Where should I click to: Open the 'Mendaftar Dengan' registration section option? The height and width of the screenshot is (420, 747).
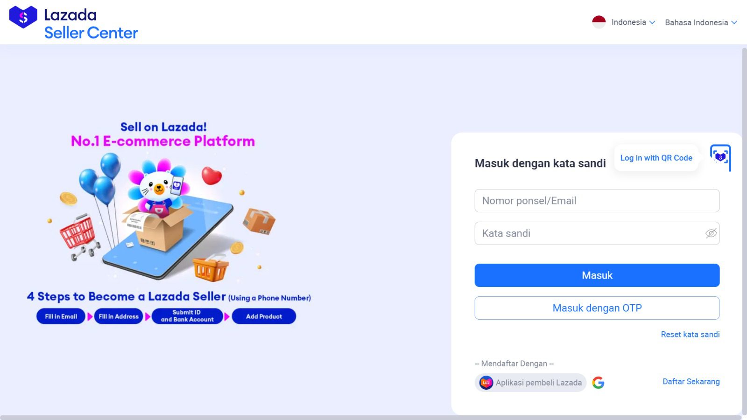[514, 364]
